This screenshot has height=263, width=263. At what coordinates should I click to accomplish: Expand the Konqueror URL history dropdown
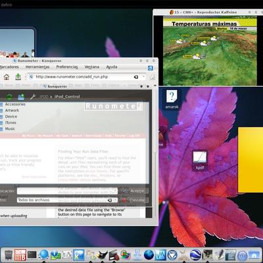pyautogui.click(x=143, y=77)
